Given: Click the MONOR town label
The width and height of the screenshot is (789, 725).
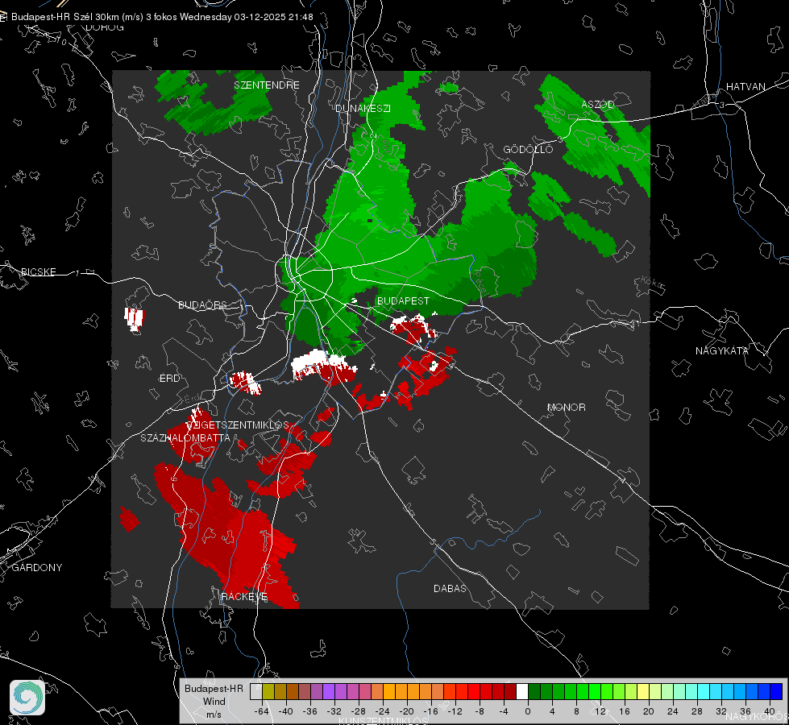Looking at the screenshot, I should [566, 408].
